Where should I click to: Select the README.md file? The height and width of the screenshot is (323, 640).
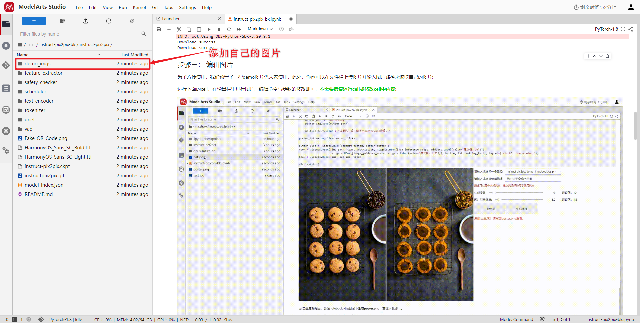pos(83,194)
